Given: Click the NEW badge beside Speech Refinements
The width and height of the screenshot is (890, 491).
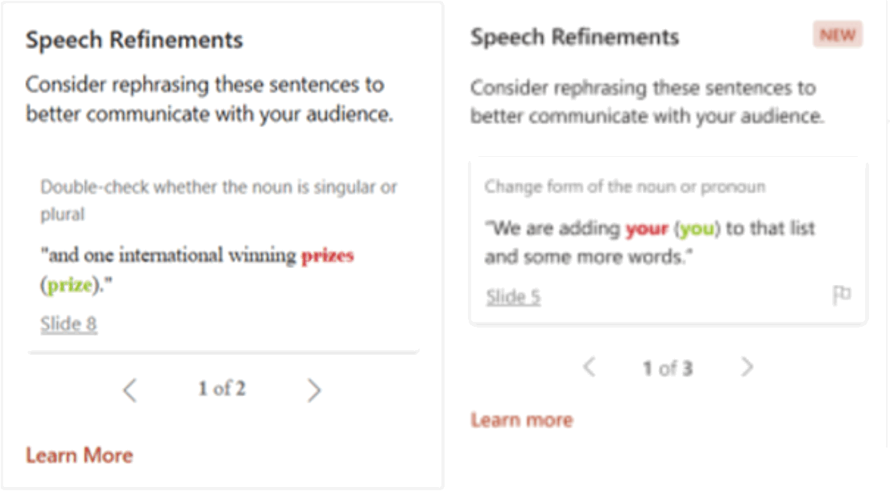Looking at the screenshot, I should (838, 35).
